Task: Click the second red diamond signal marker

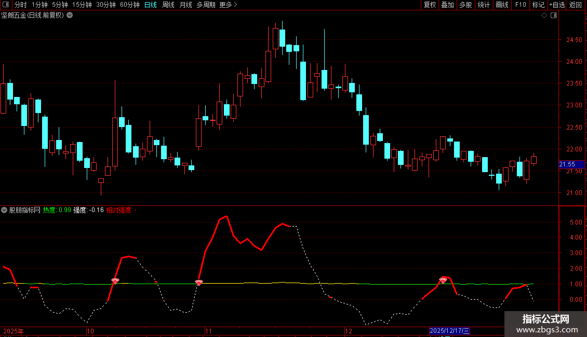Action: pos(199,283)
